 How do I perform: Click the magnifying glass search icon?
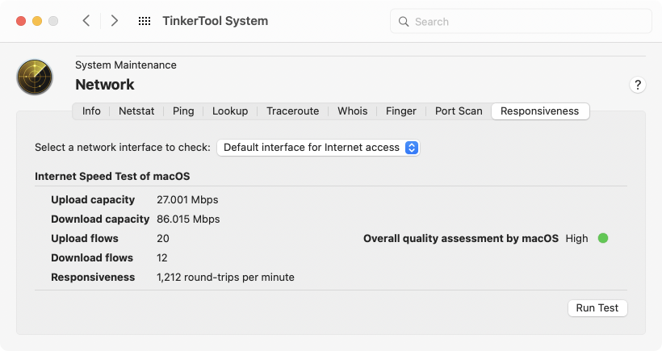tap(404, 22)
